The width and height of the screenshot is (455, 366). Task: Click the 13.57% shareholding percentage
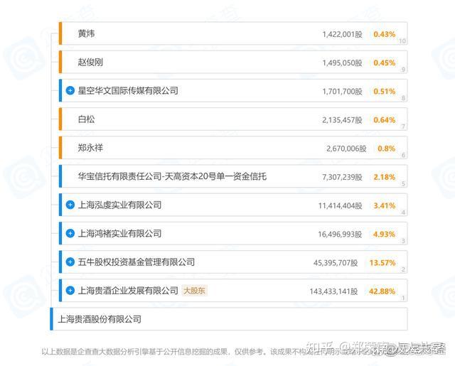point(382,262)
